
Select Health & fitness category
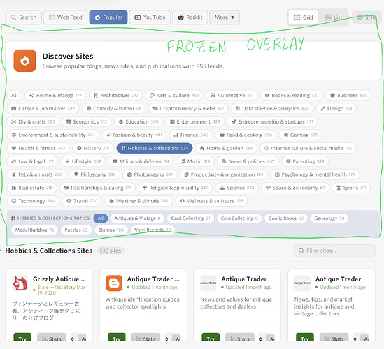tap(38, 148)
